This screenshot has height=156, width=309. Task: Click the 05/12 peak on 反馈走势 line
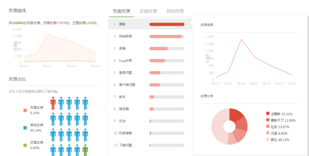(x=241, y=39)
